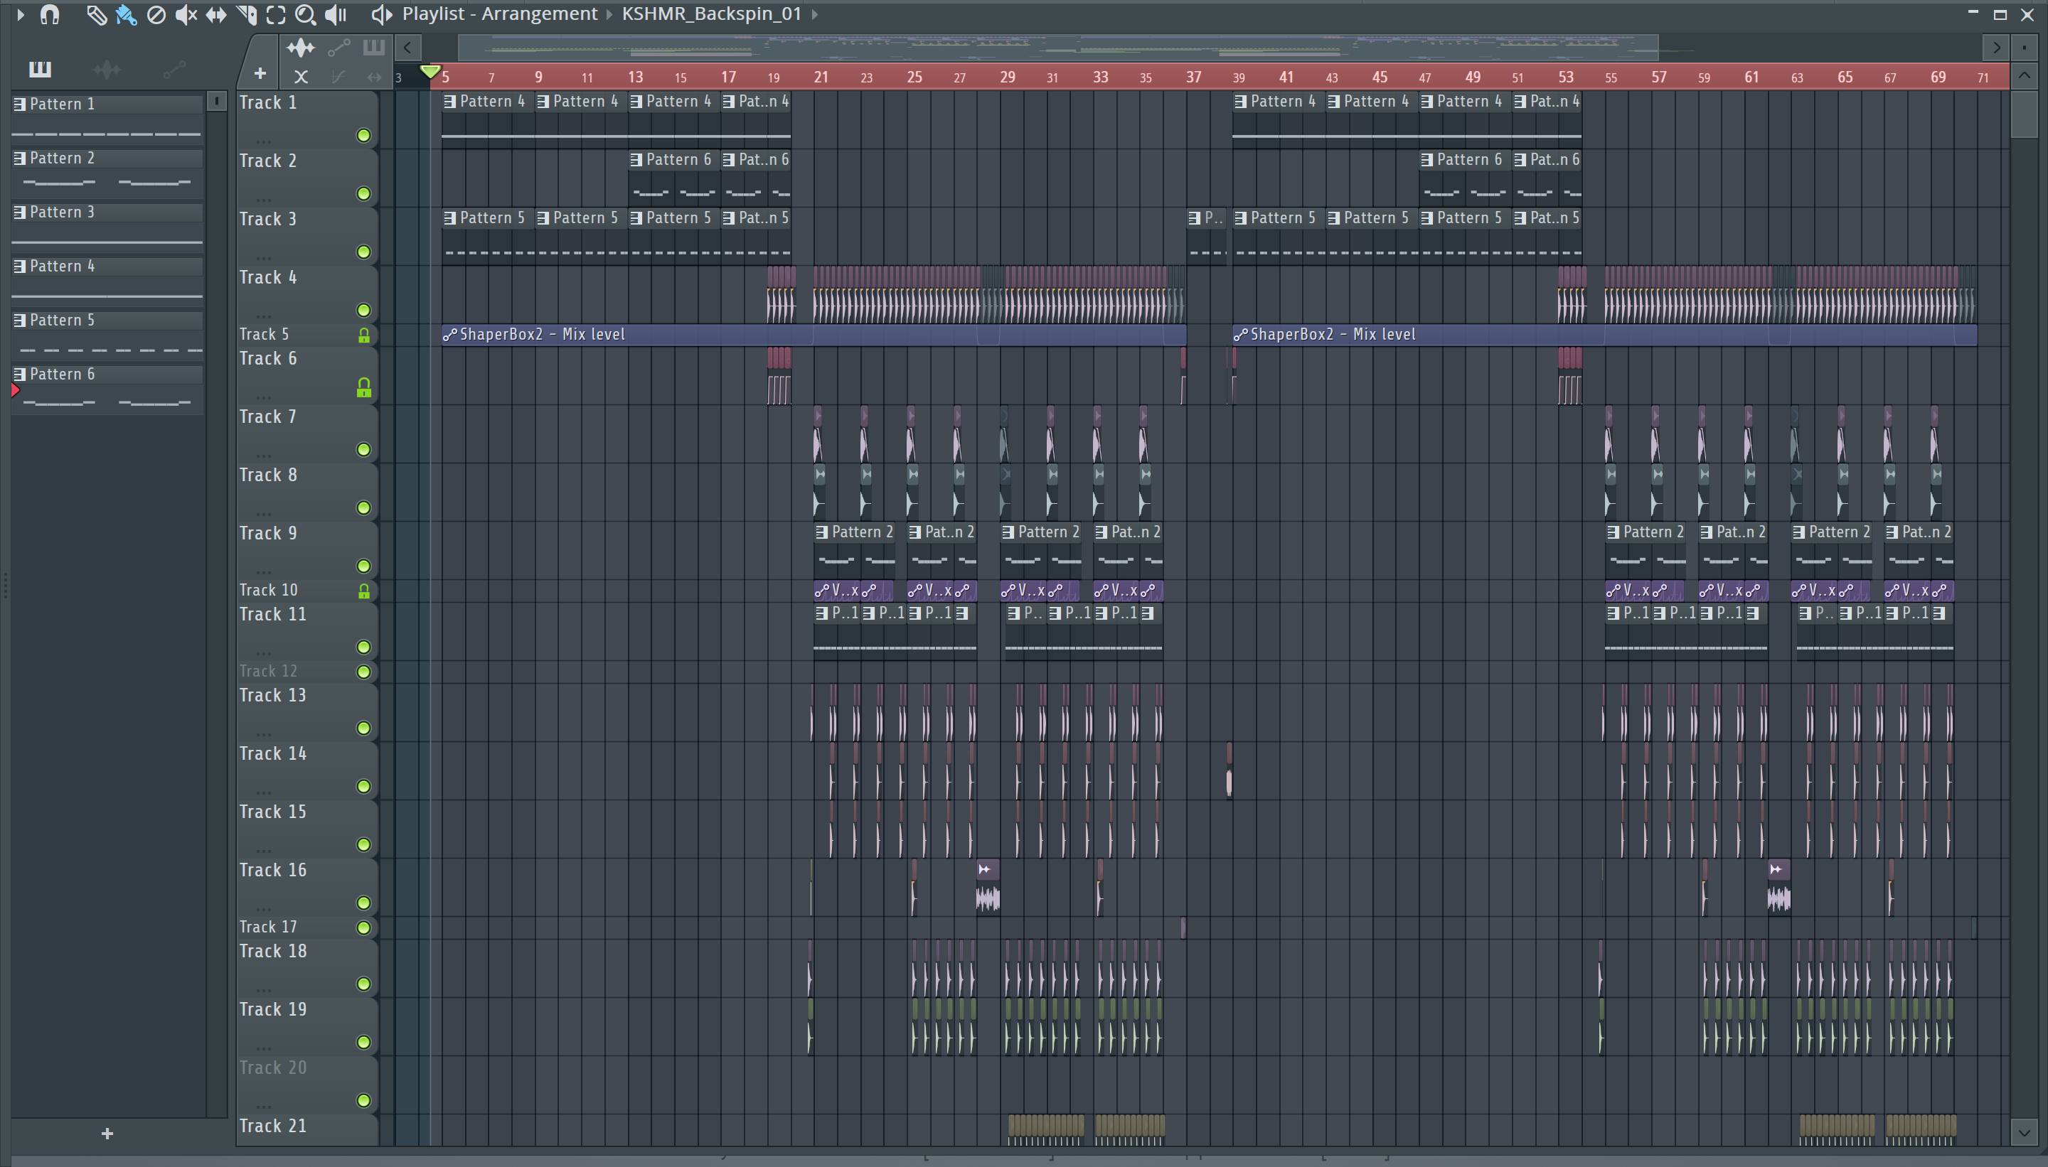Mute Track 7 with its green LED
Viewport: 2048px width, 1167px height.
[x=363, y=450]
